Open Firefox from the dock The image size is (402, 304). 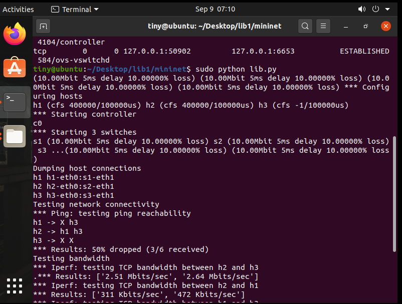pyautogui.click(x=15, y=34)
